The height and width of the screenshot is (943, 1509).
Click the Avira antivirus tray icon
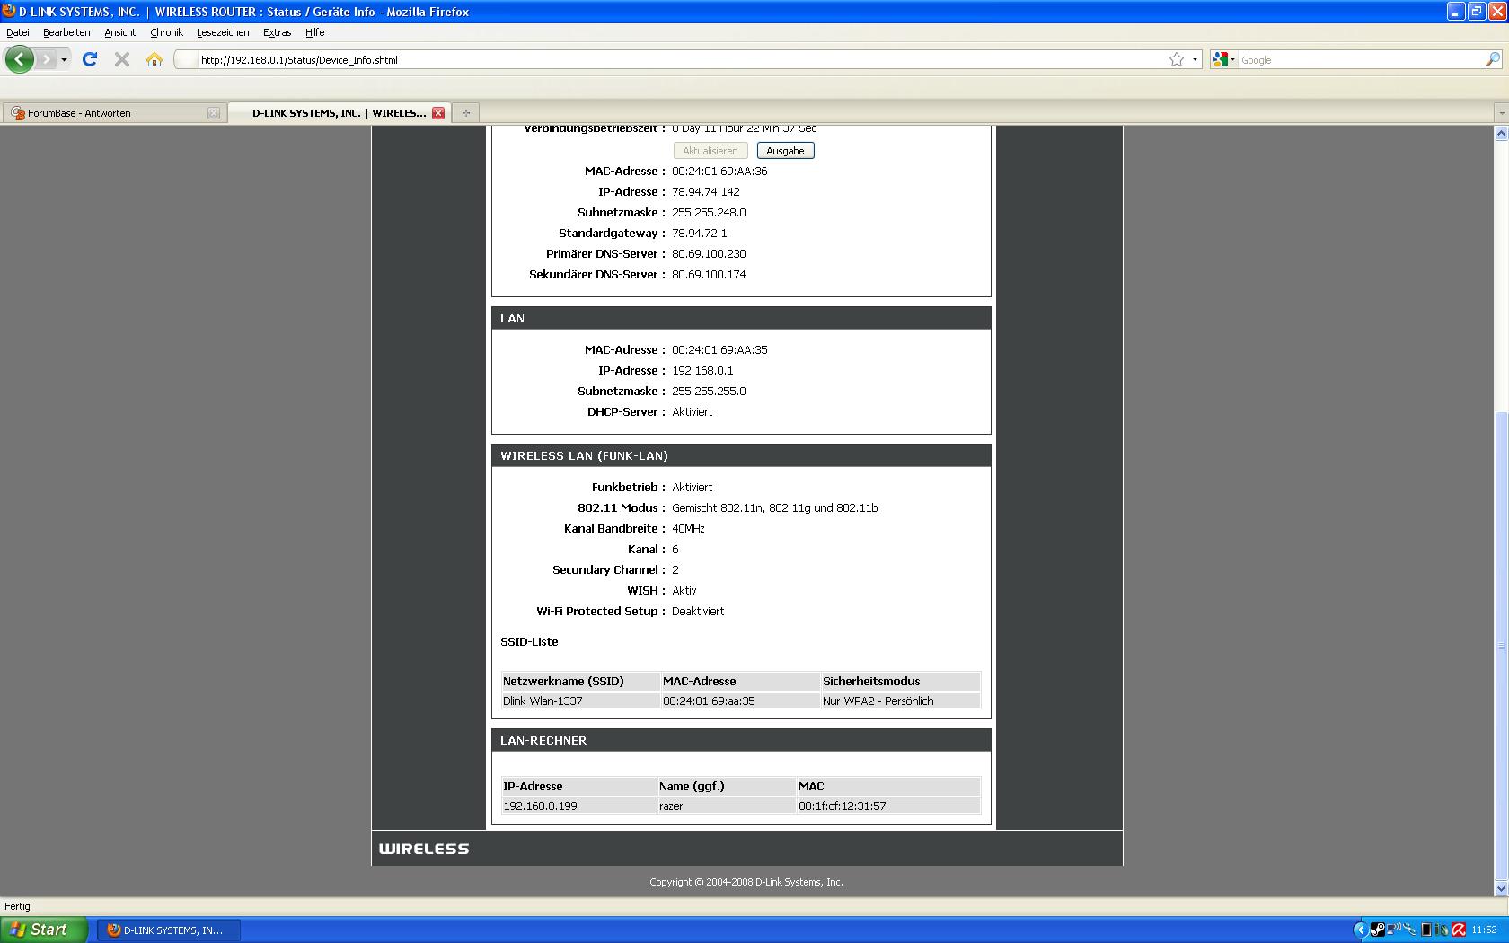(1459, 930)
